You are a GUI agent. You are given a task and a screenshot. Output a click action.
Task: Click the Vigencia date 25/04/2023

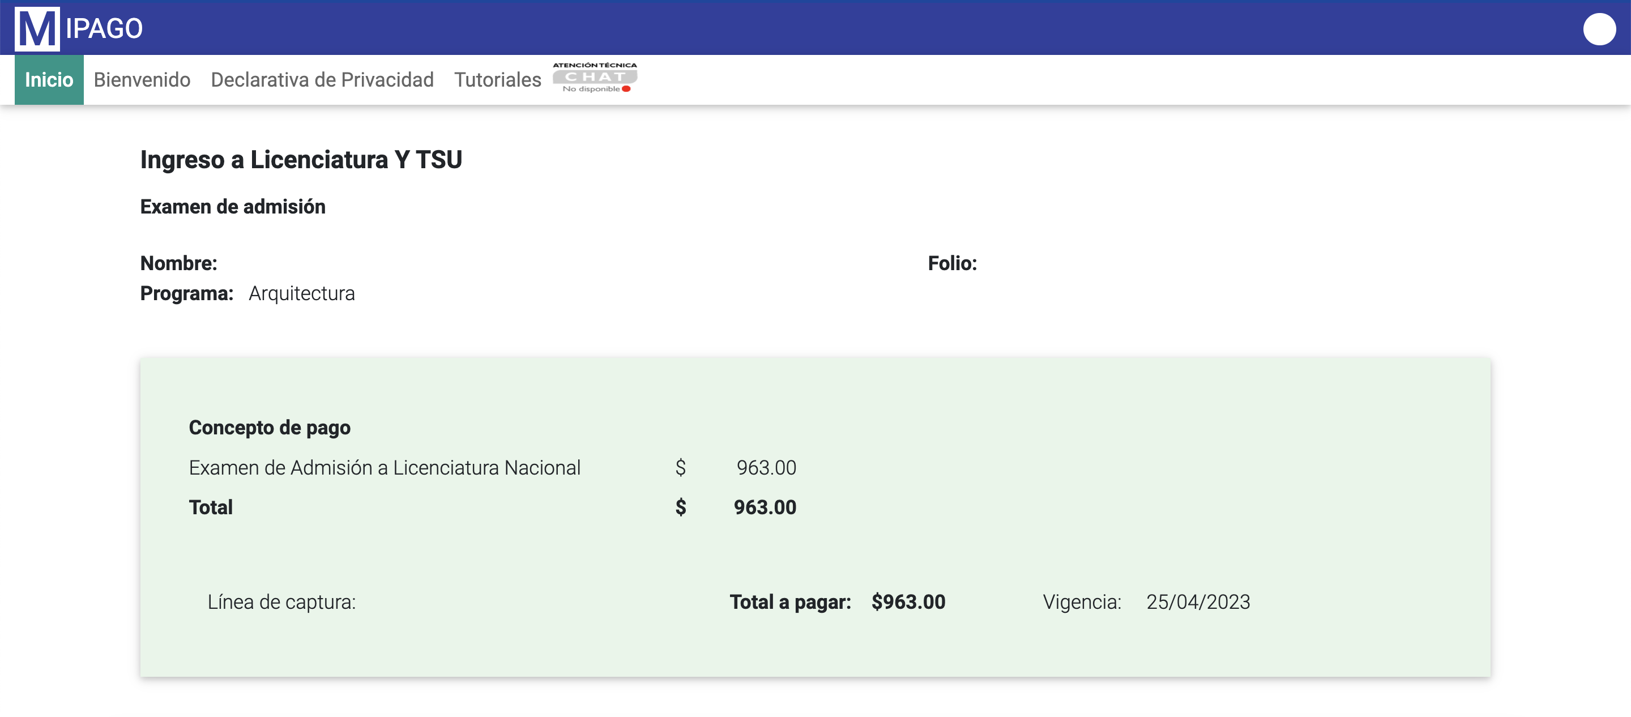(1197, 601)
